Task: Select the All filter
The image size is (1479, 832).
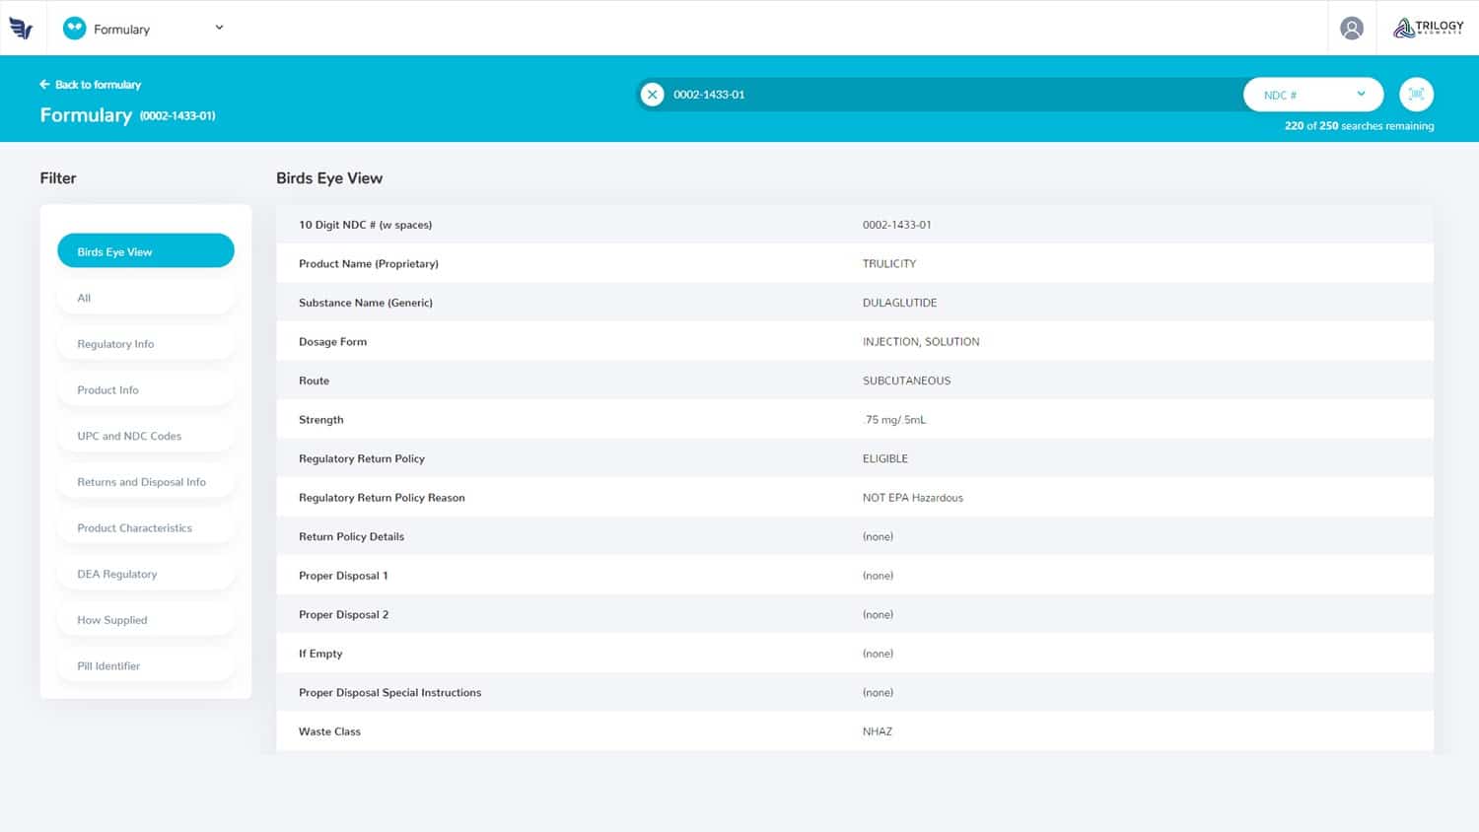Action: [x=146, y=298]
